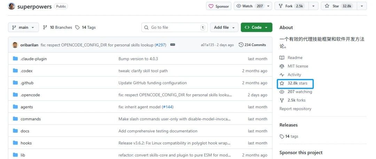Expand the Watch options dropdown arrow
Image resolution: width=376 pixels, height=159 pixels.
pyautogui.click(x=268, y=6)
